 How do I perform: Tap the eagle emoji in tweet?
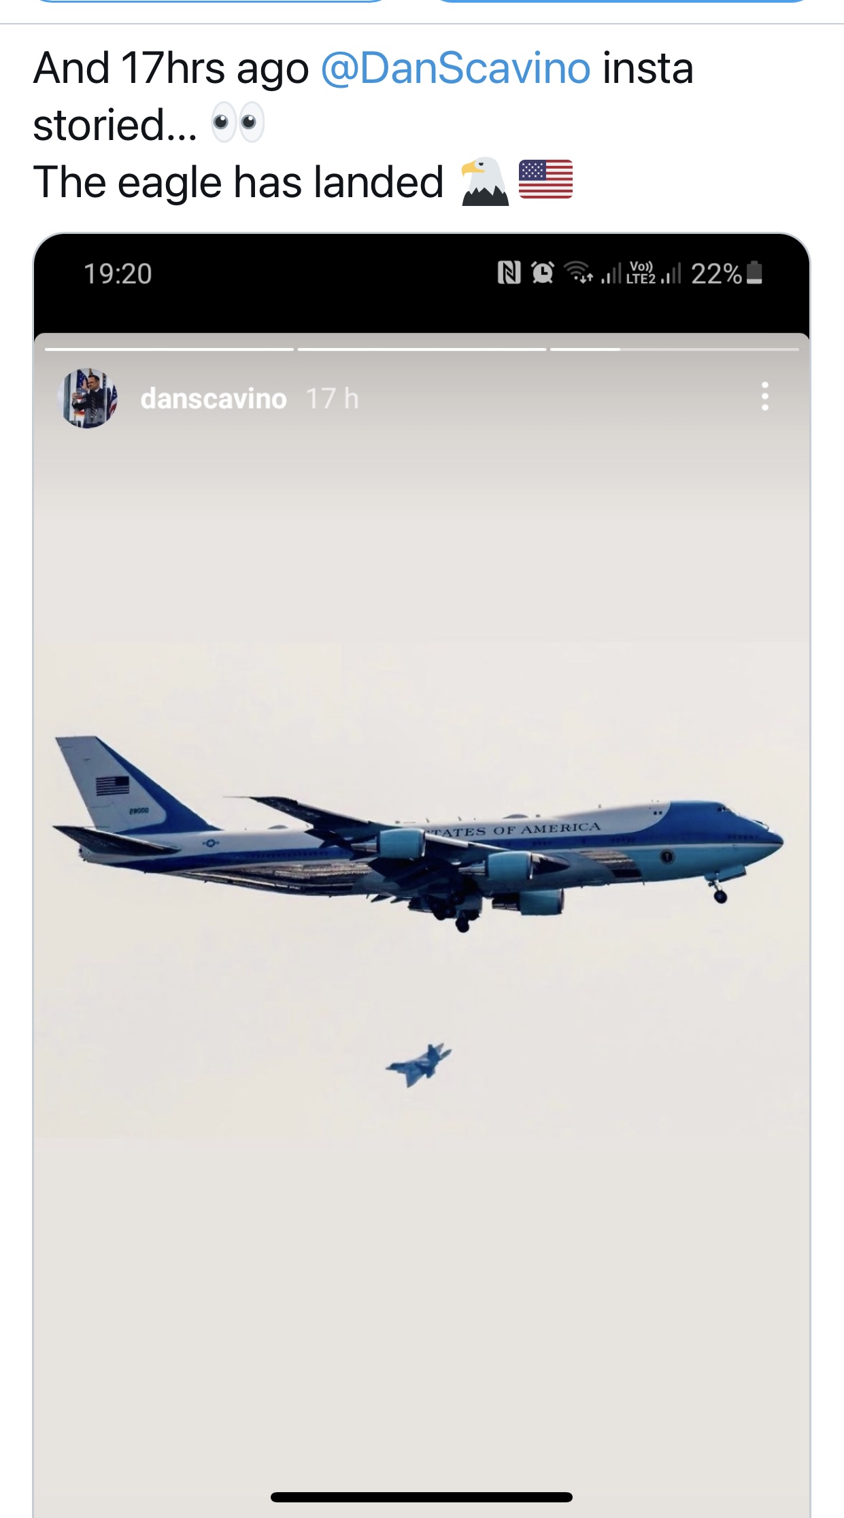click(x=484, y=182)
